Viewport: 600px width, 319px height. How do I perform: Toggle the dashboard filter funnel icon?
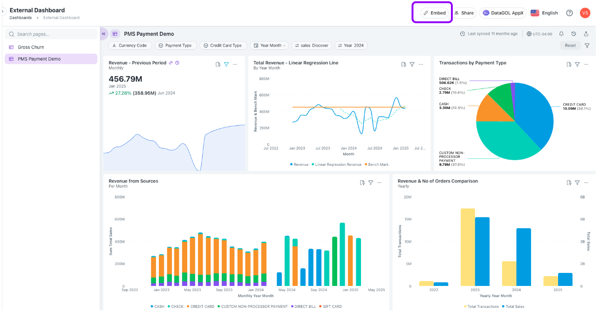[587, 46]
